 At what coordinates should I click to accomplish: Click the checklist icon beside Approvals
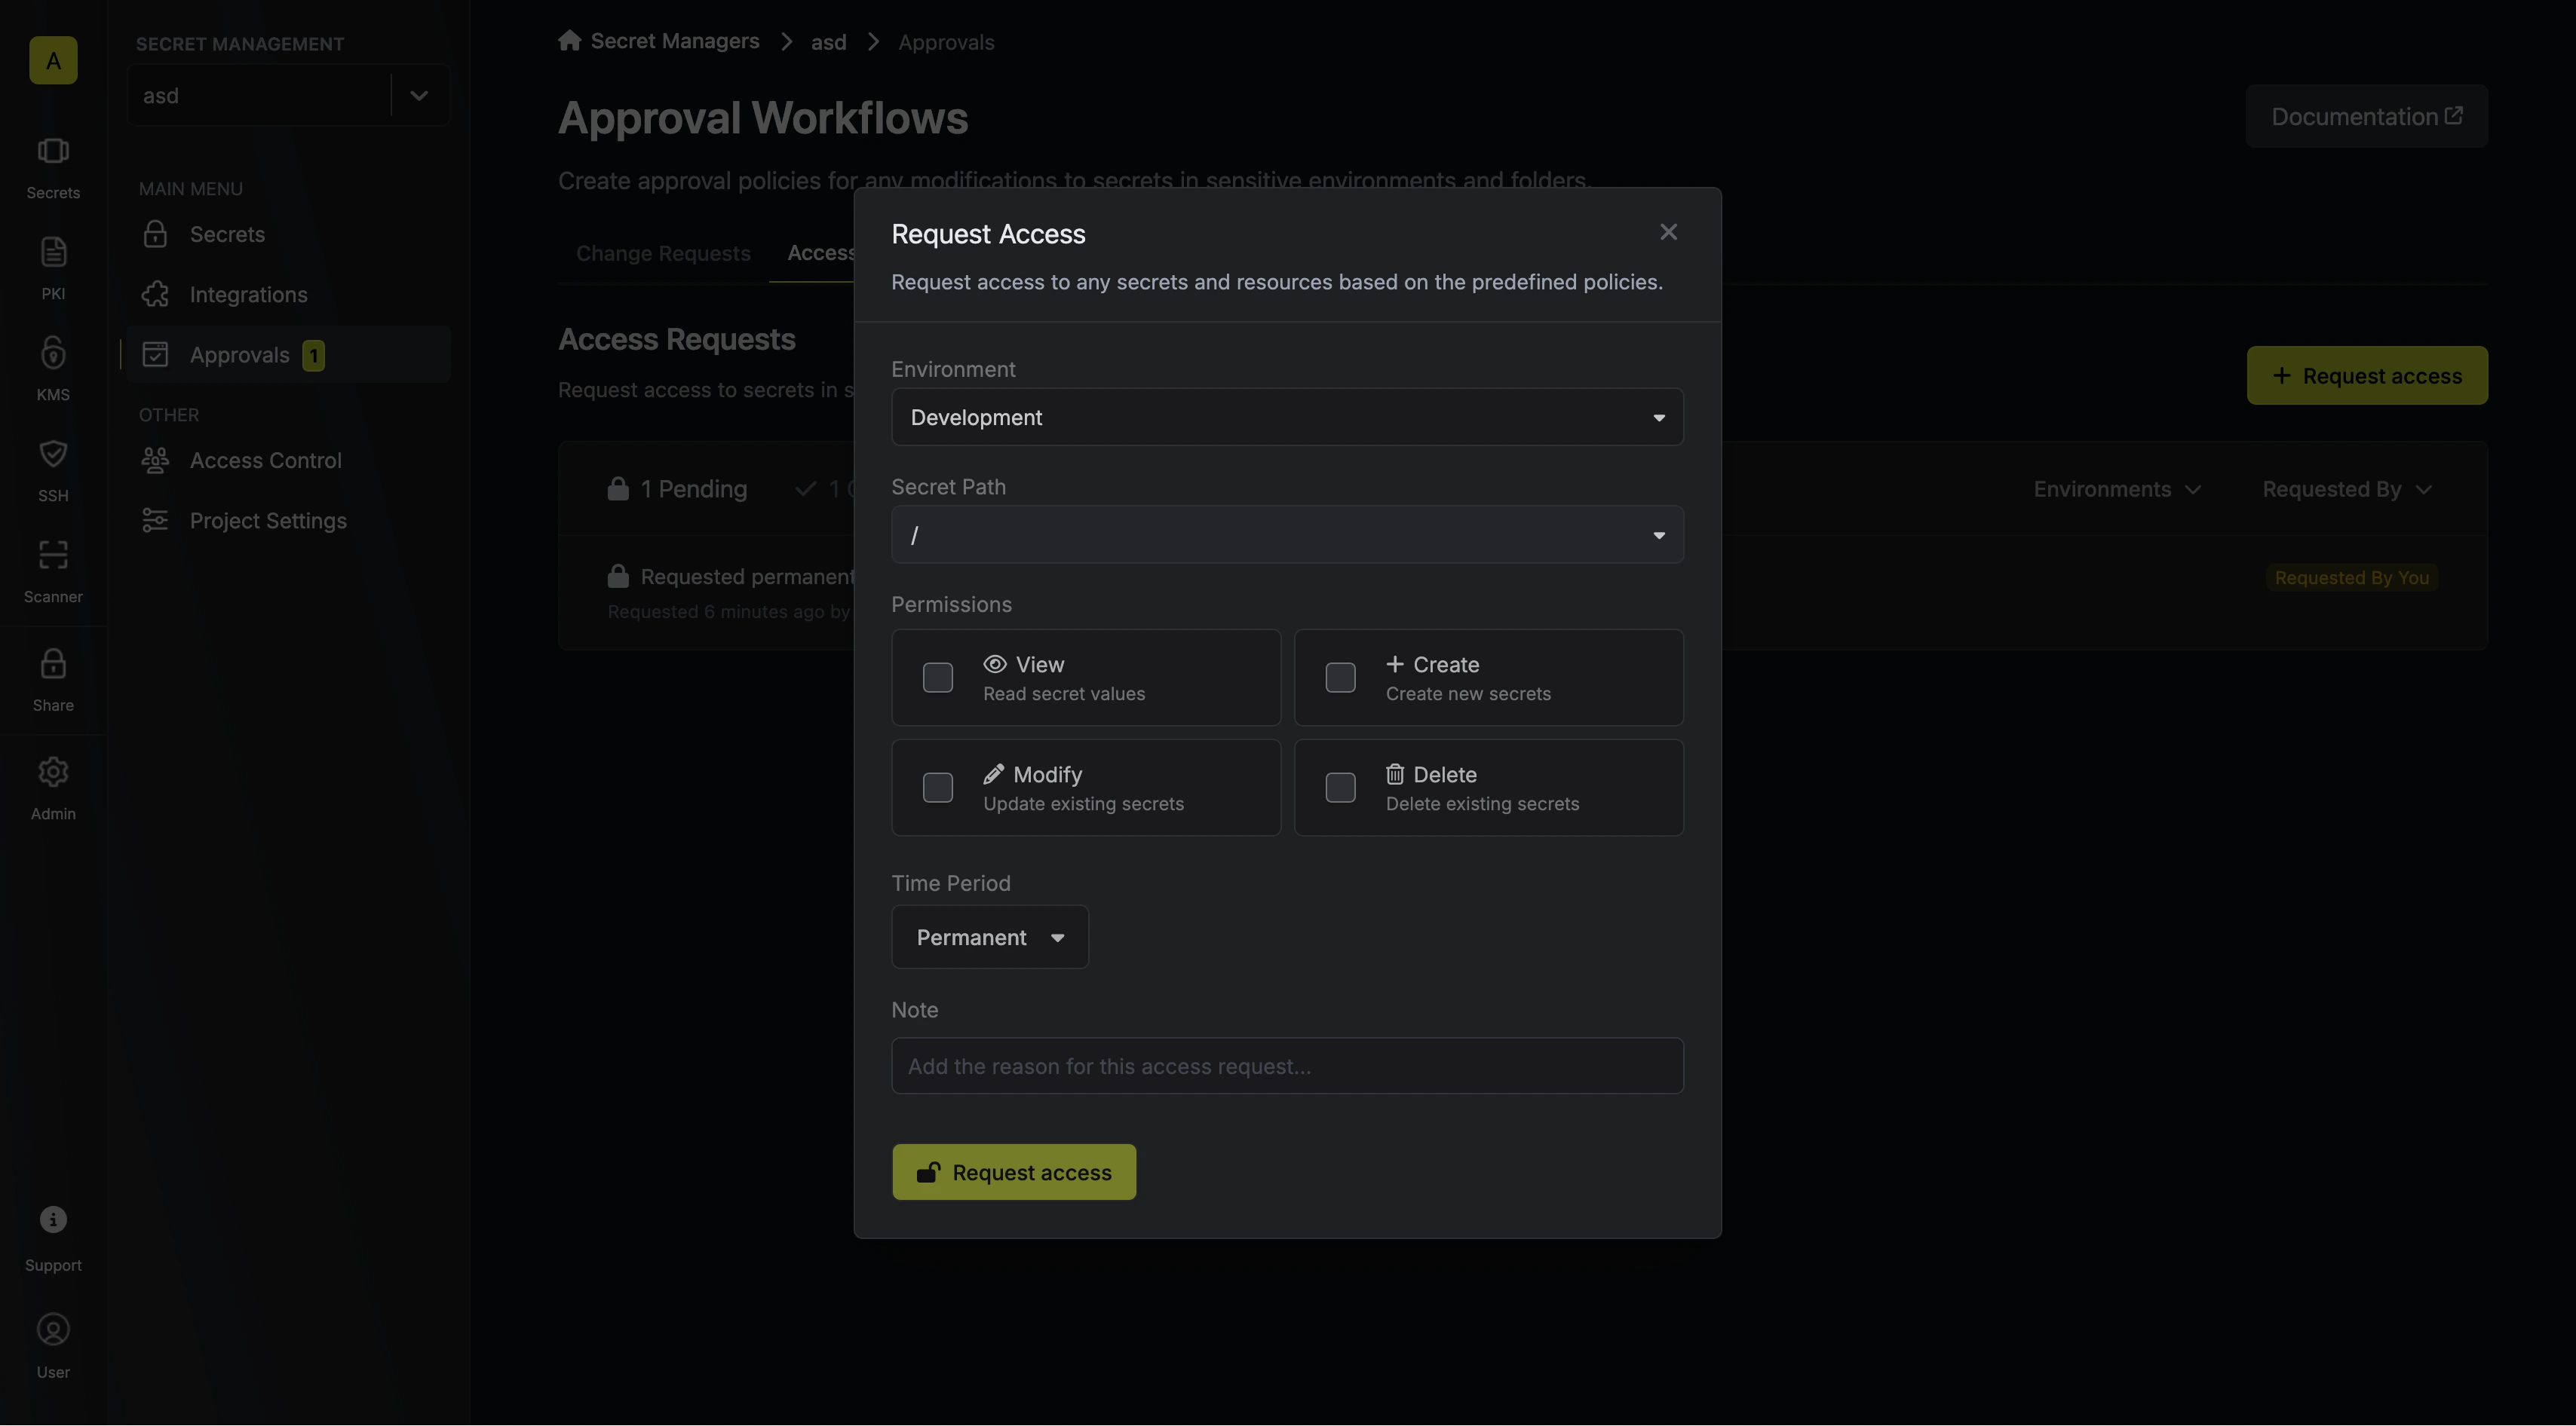(x=155, y=355)
